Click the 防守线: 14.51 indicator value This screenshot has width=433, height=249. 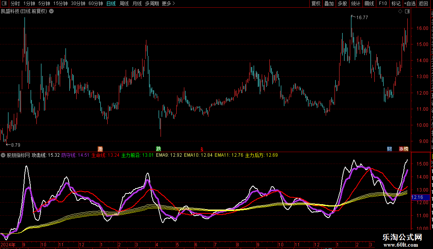[75, 155]
